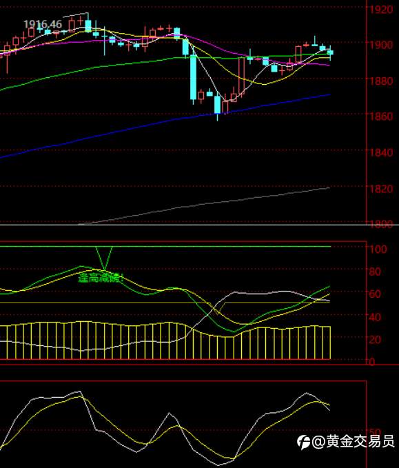This screenshot has width=399, height=468.
Task: Click the cyan candlestick touching the blue line
Action: tap(218, 105)
